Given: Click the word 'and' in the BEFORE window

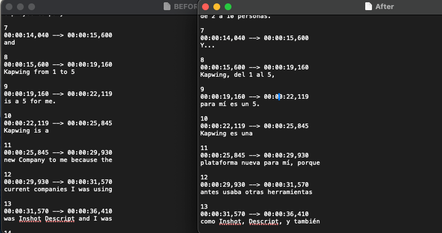Looking at the screenshot, I should point(9,42).
